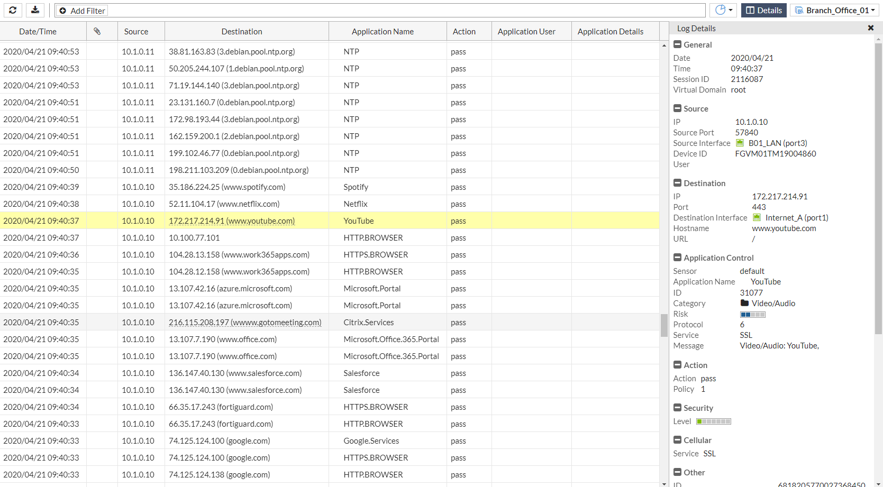Click the Internet_A destination interface icon
The image size is (883, 487).
point(757,218)
